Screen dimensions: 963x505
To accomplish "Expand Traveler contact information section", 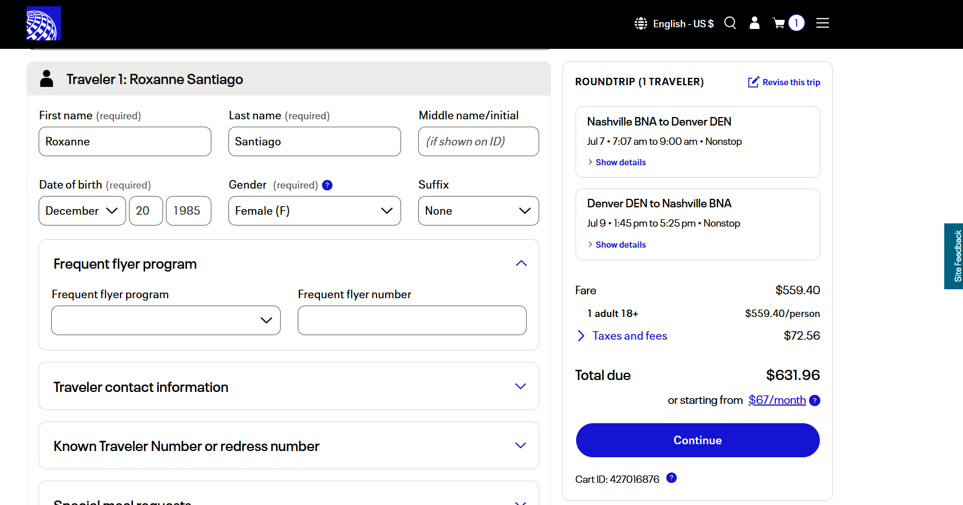I will tap(520, 386).
